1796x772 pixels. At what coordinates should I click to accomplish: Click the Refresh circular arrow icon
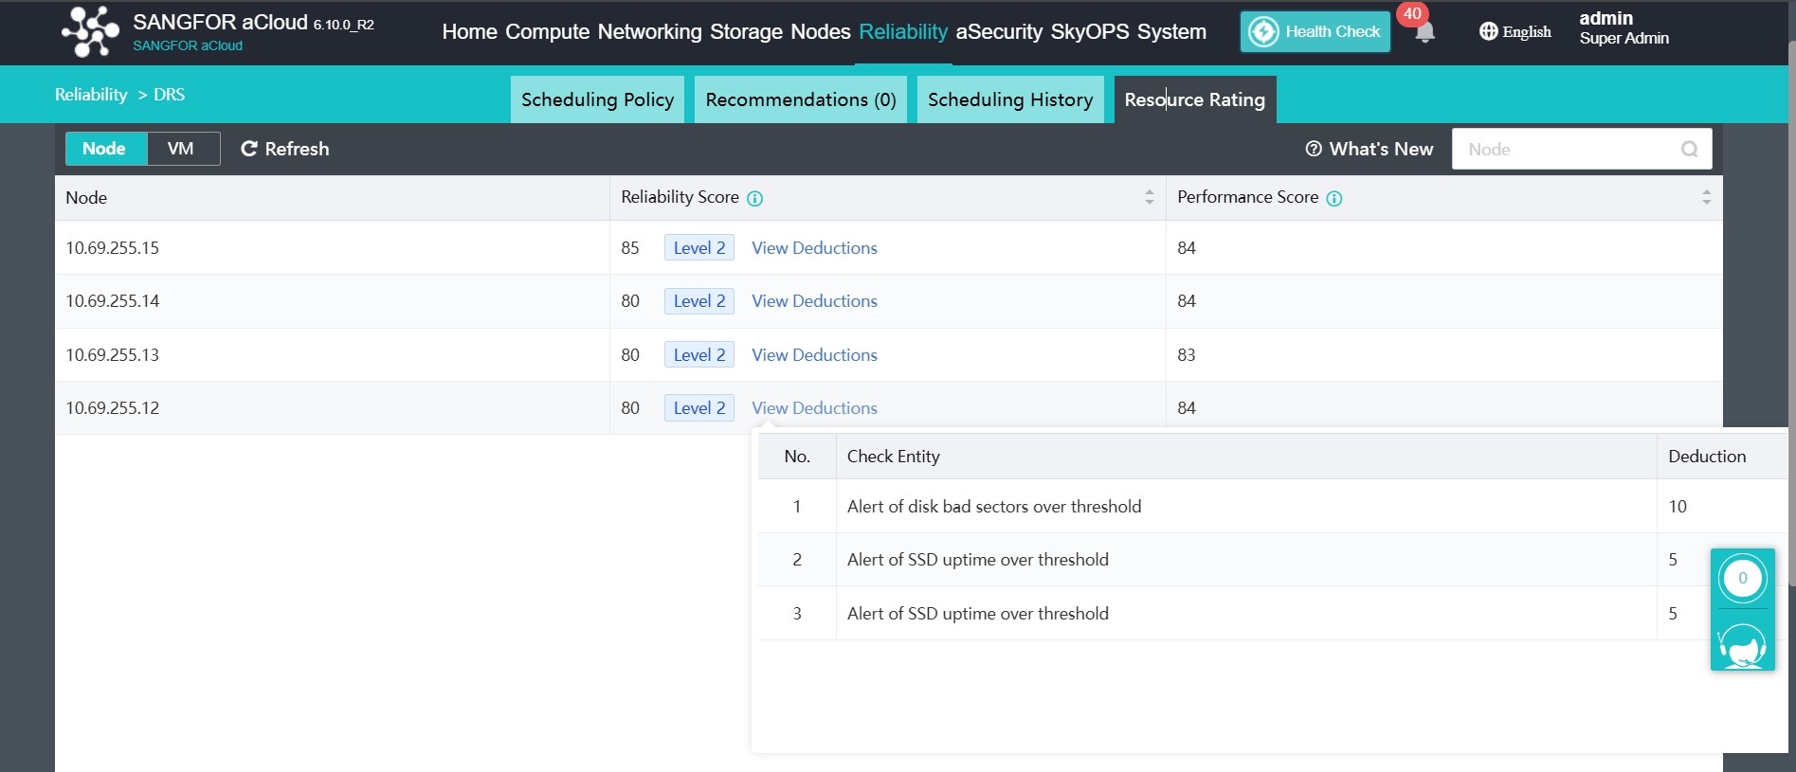point(249,149)
